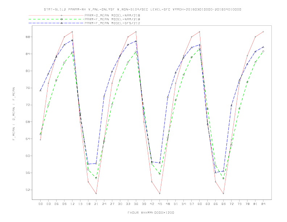This screenshot has width=287, height=222.
Task: Click y-axis tick label 56
Action: click(x=28, y=173)
